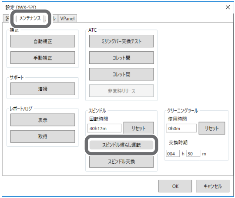Run the ミリングバー交換テスト

(x=121, y=41)
